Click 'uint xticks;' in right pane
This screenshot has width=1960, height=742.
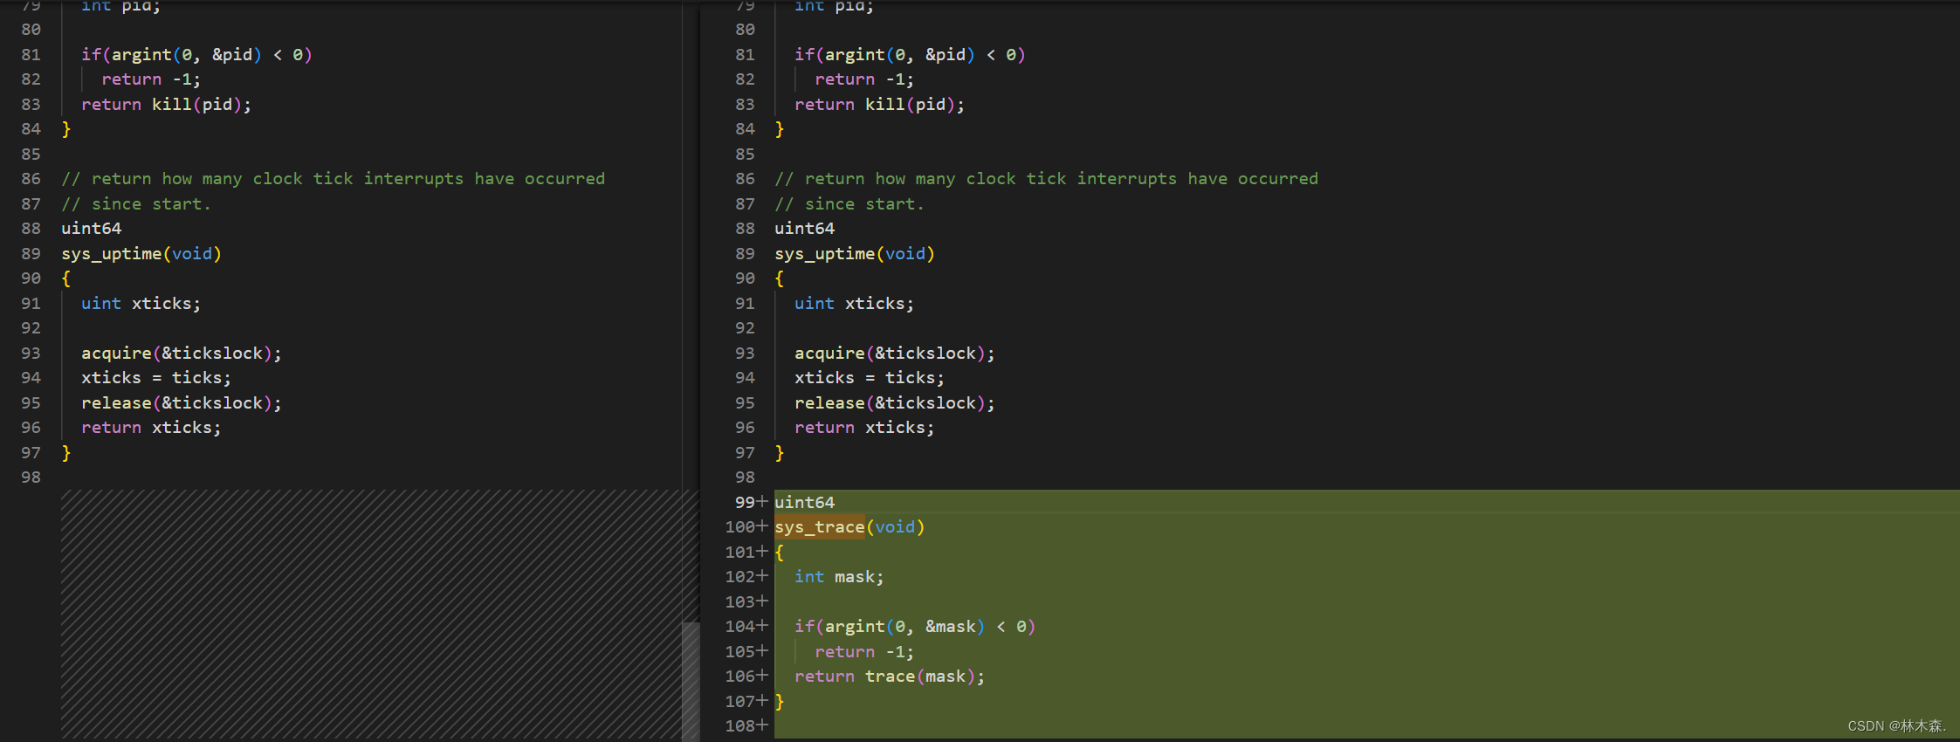[x=854, y=303]
